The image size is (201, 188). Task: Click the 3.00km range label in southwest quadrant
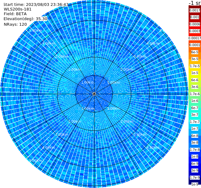pyautogui.click(x=62, y=134)
